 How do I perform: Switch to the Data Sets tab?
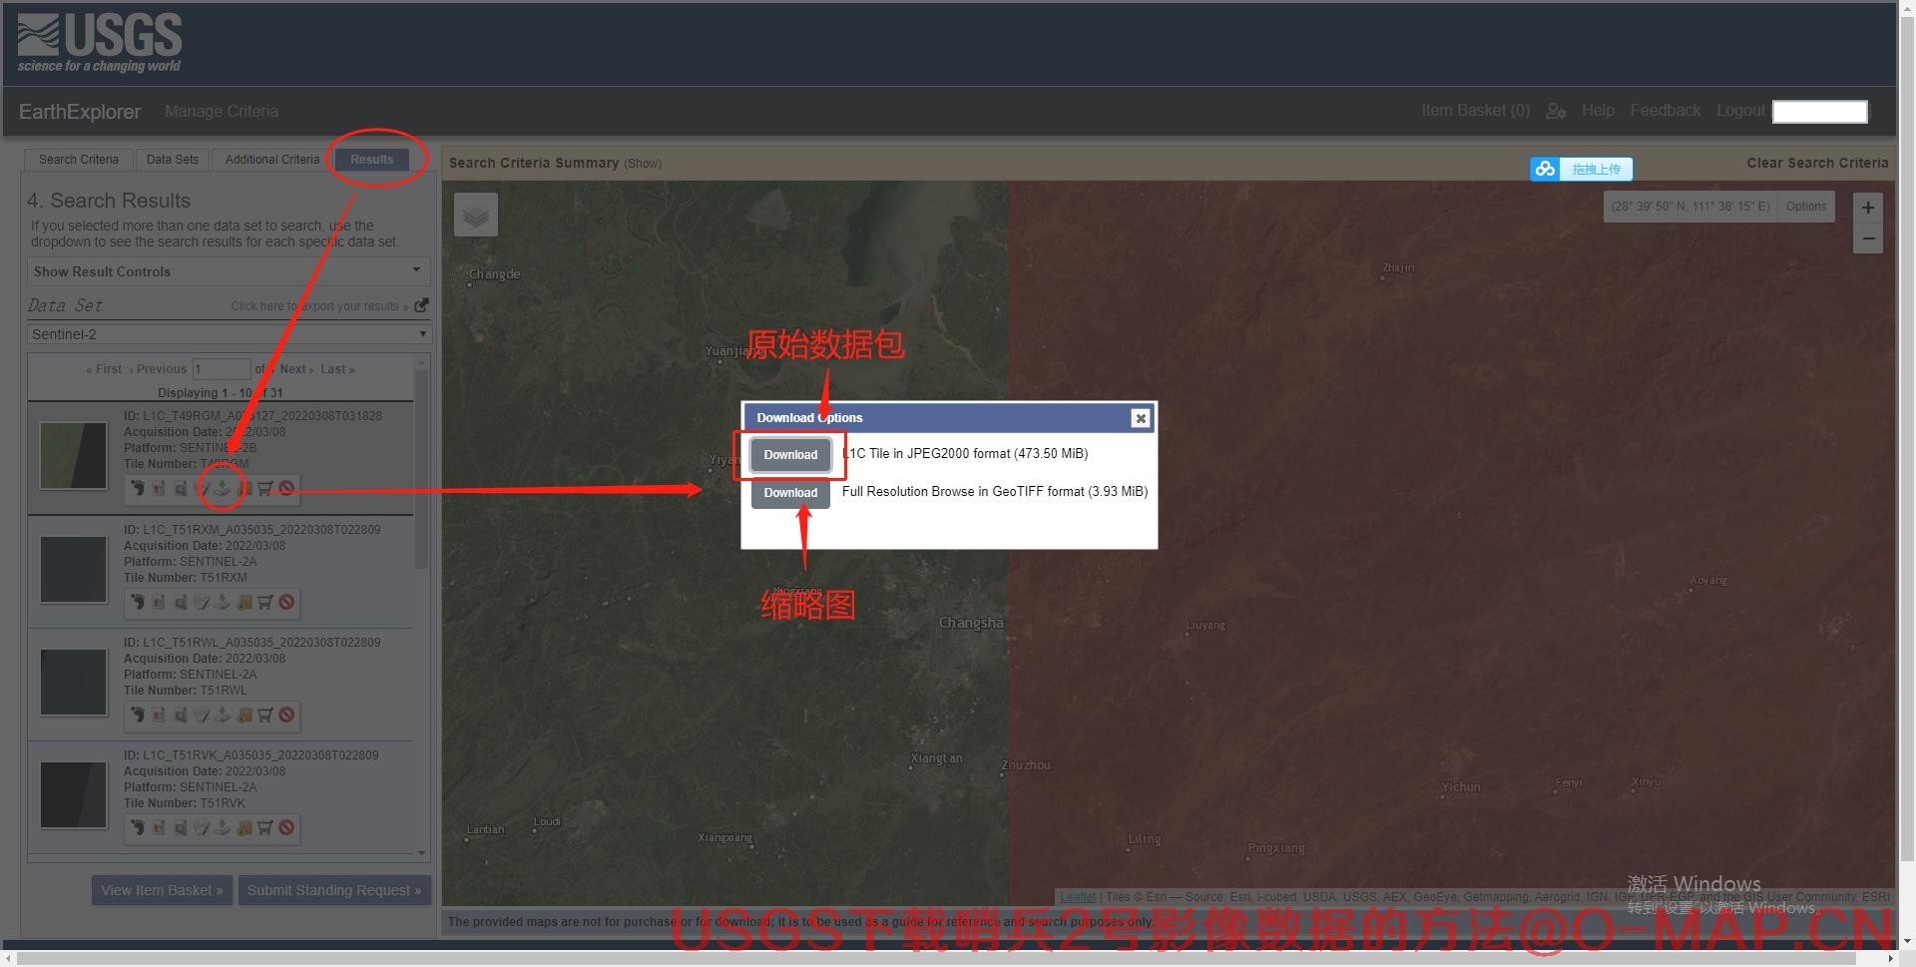pyautogui.click(x=172, y=160)
